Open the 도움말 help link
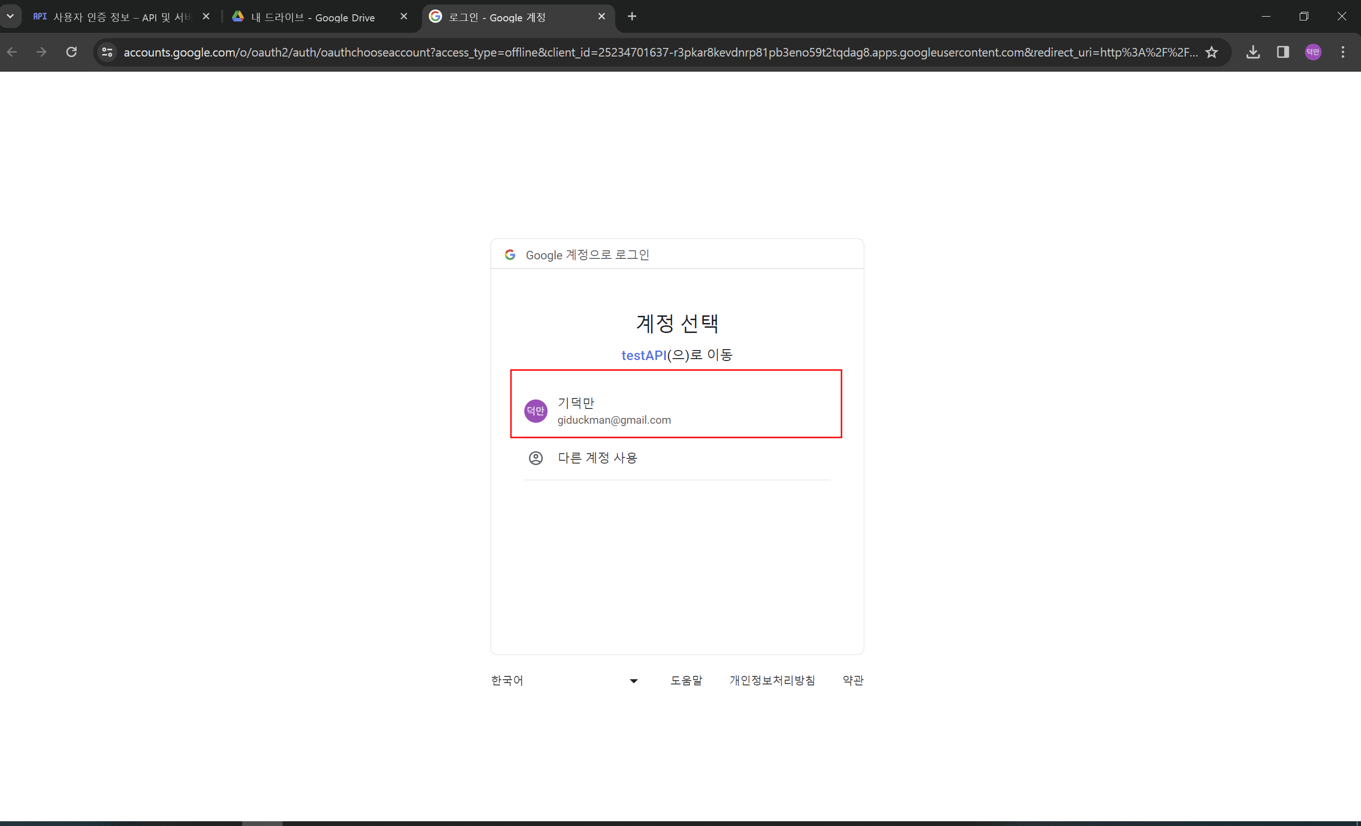Screen dimensions: 1361x826 686,680
